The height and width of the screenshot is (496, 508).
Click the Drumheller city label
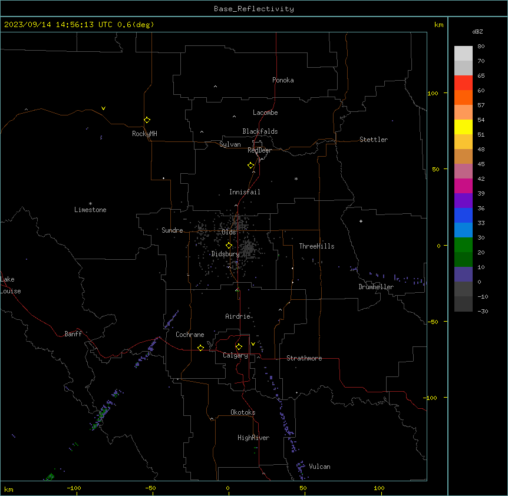click(x=376, y=287)
